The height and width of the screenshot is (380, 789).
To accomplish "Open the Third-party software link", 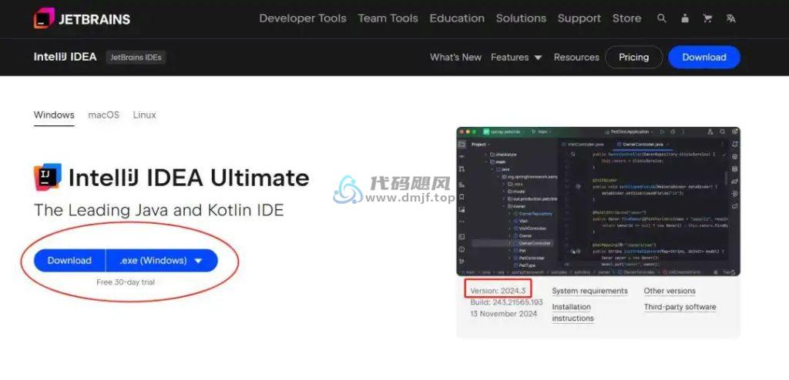I will 680,307.
